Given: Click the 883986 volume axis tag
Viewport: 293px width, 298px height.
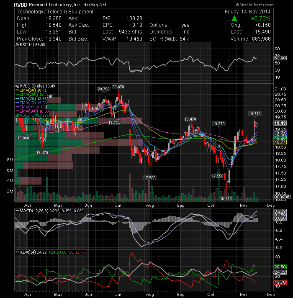Looking at the screenshot, I should tap(282, 197).
